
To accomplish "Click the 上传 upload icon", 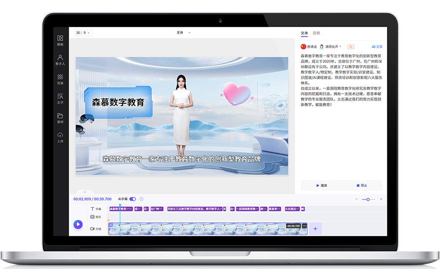I will coord(60,137).
